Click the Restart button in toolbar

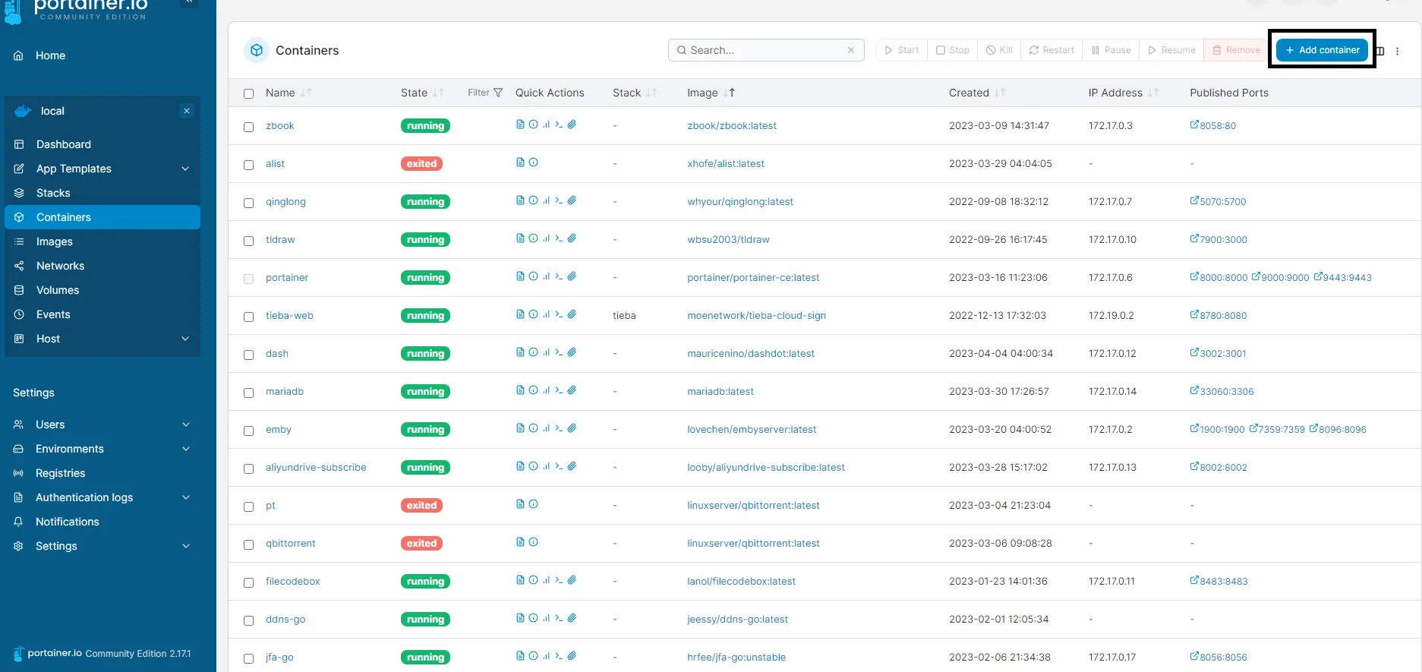1052,50
